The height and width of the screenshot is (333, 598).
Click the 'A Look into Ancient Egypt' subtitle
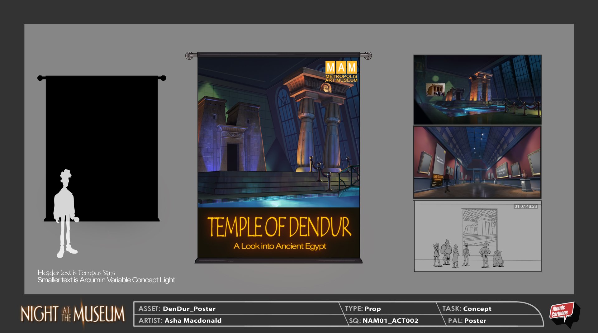point(280,246)
